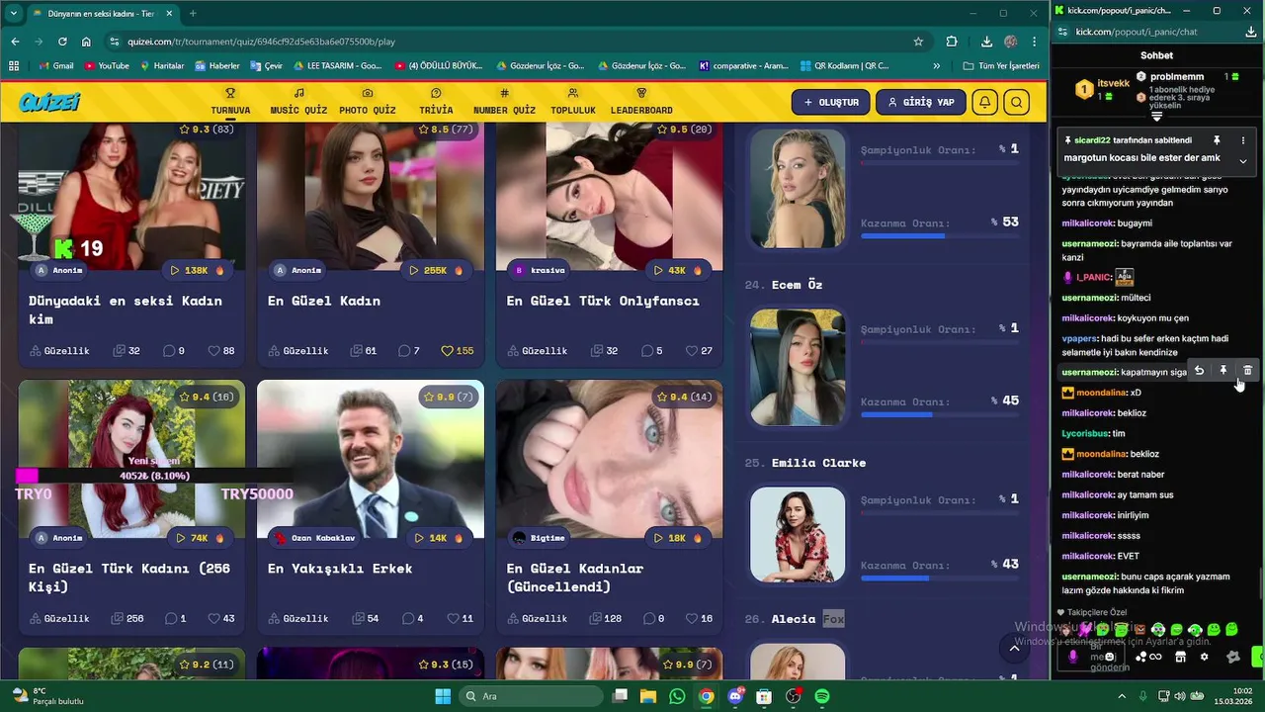Open Kick chat settings gear
The height and width of the screenshot is (712, 1265).
click(1204, 657)
